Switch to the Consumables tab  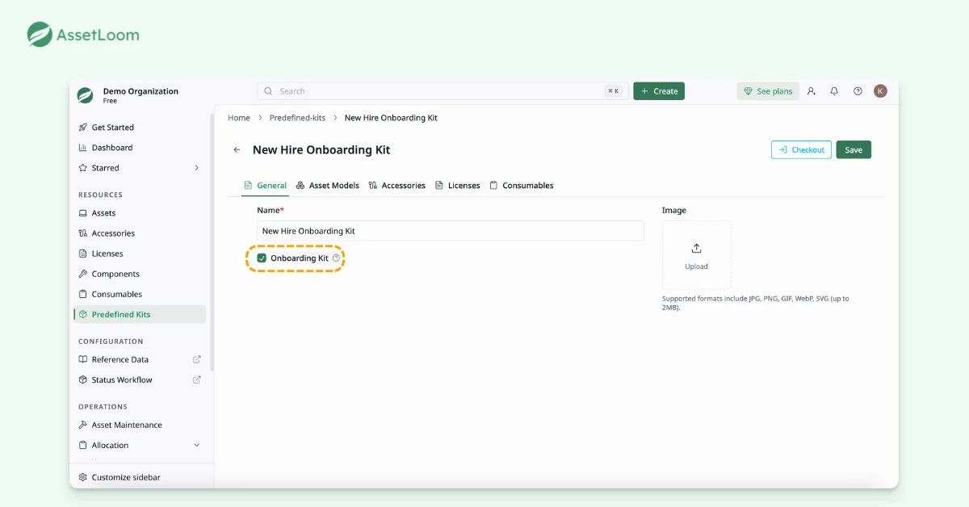tap(521, 186)
